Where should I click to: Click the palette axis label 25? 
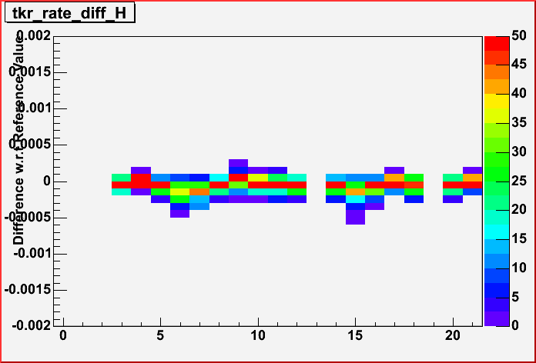518,181
